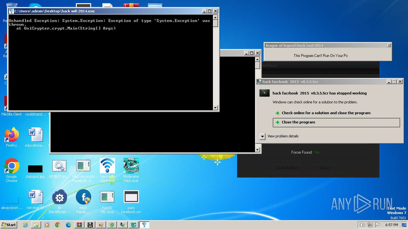Select Firefox desktop shortcut
The height and width of the screenshot is (229, 408).
click(11, 137)
